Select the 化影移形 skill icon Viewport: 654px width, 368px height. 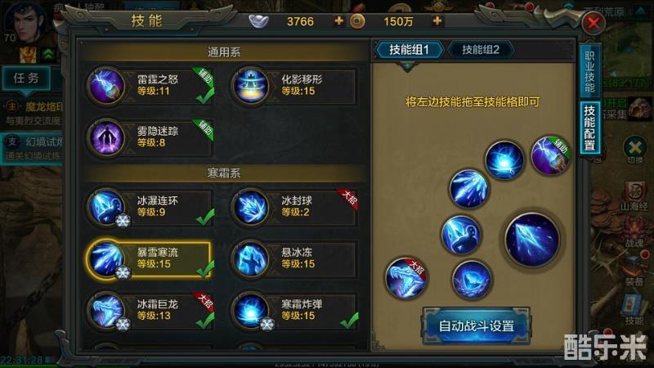point(251,86)
